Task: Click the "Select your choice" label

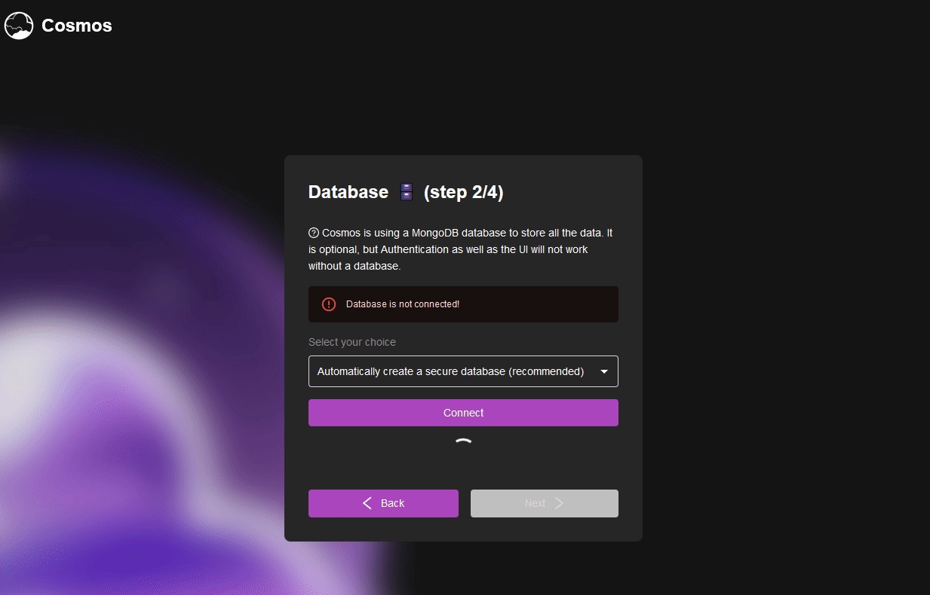Action: 352,342
